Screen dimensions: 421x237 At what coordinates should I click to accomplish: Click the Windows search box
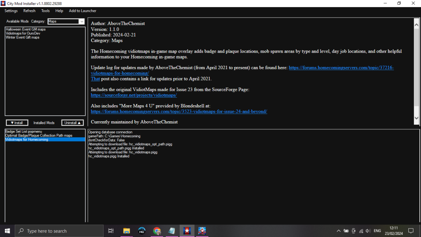[x=59, y=231]
